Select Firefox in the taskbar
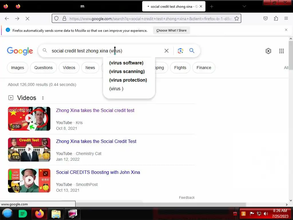 coord(39,213)
